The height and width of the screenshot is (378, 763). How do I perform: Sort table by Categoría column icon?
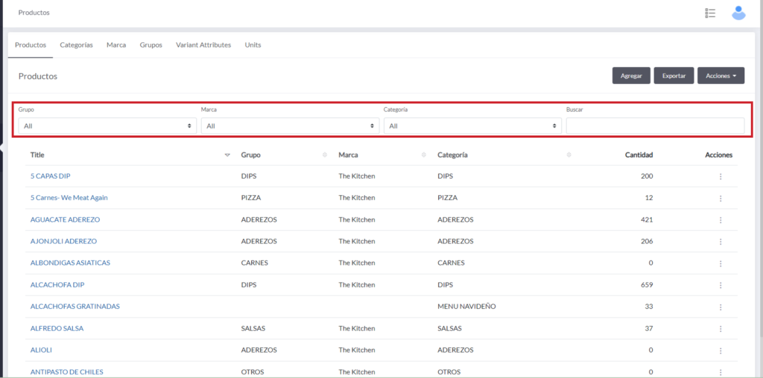coord(569,156)
